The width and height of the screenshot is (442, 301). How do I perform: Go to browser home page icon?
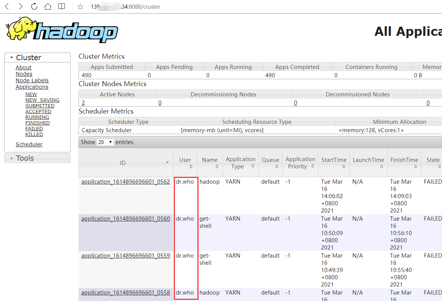click(48, 6)
